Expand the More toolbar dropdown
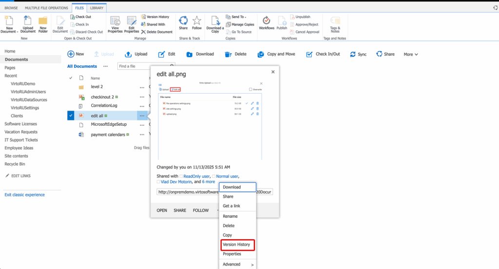This screenshot has height=269, width=499. click(x=411, y=55)
